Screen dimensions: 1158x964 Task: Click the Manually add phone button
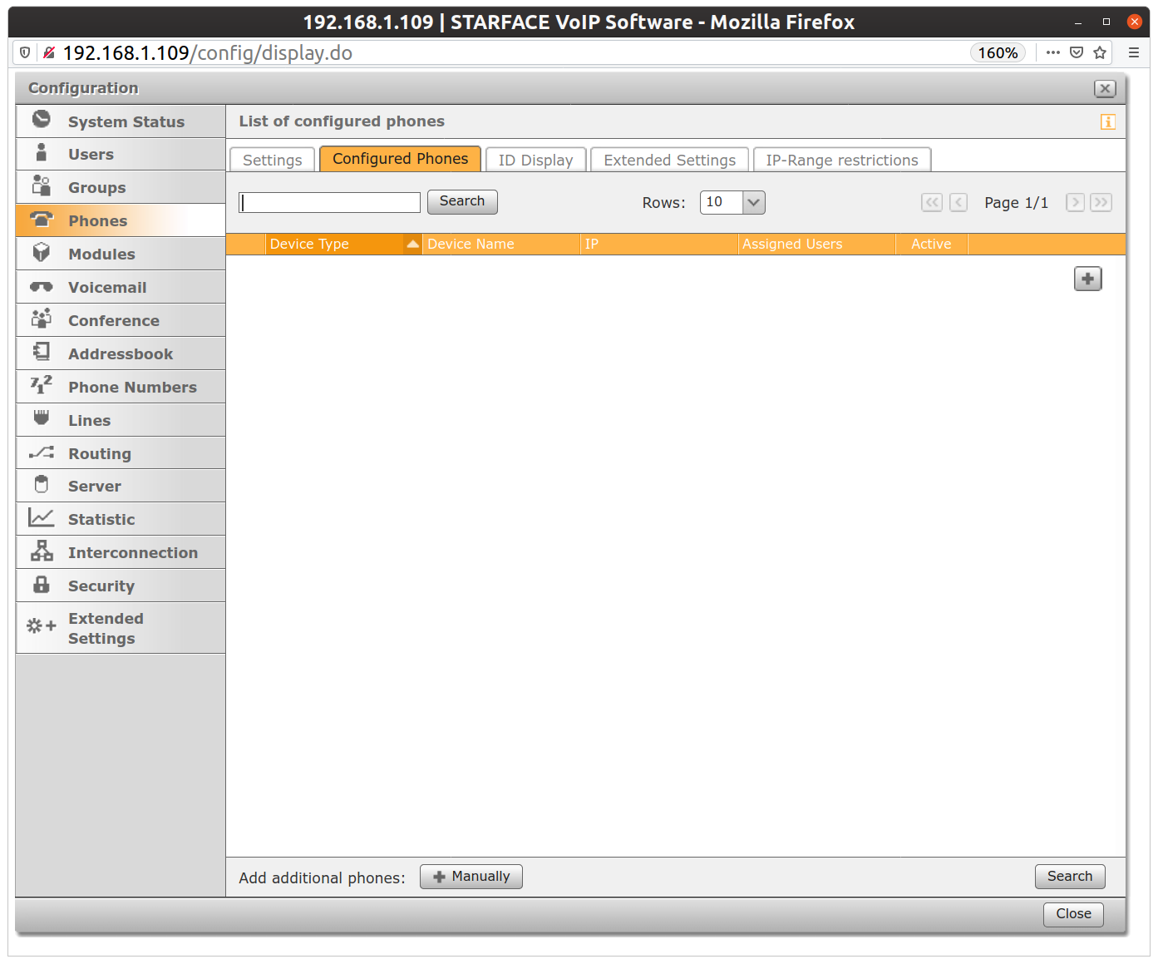471,877
